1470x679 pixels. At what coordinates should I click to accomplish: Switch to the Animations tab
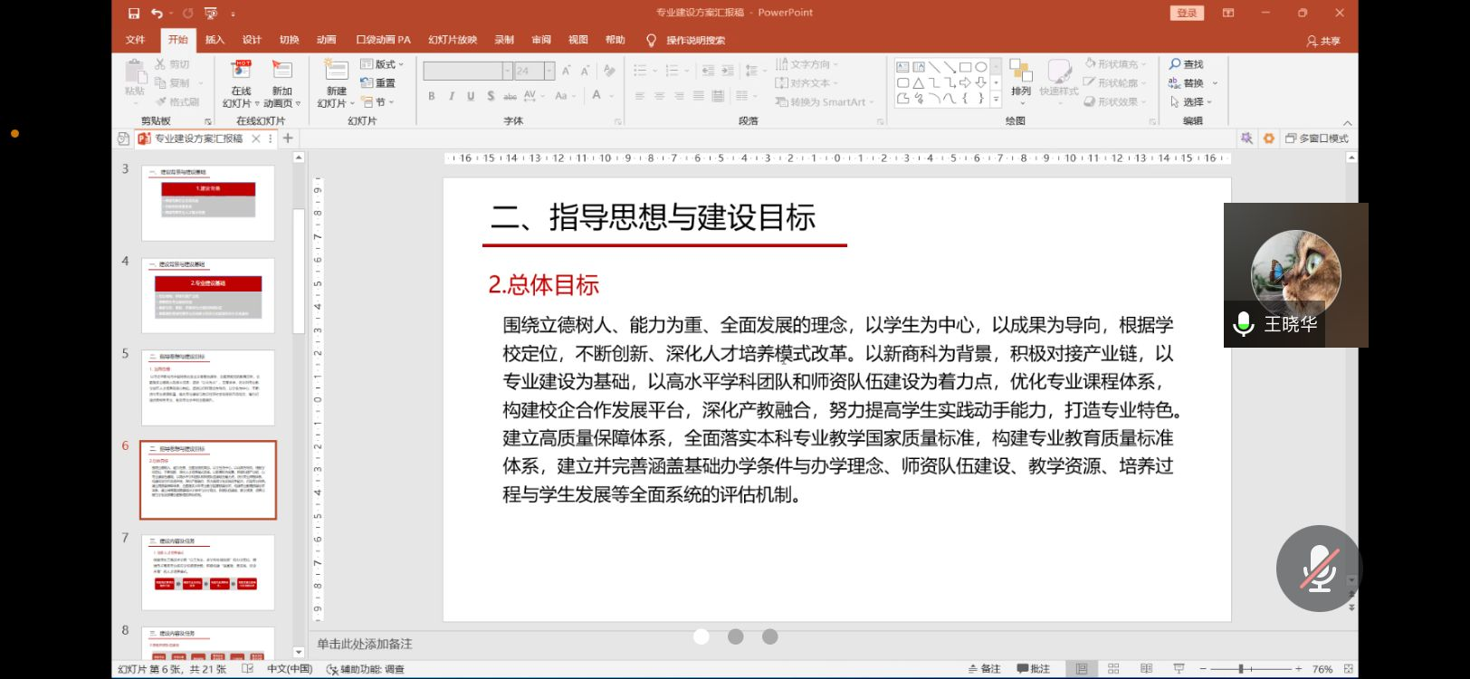click(326, 40)
